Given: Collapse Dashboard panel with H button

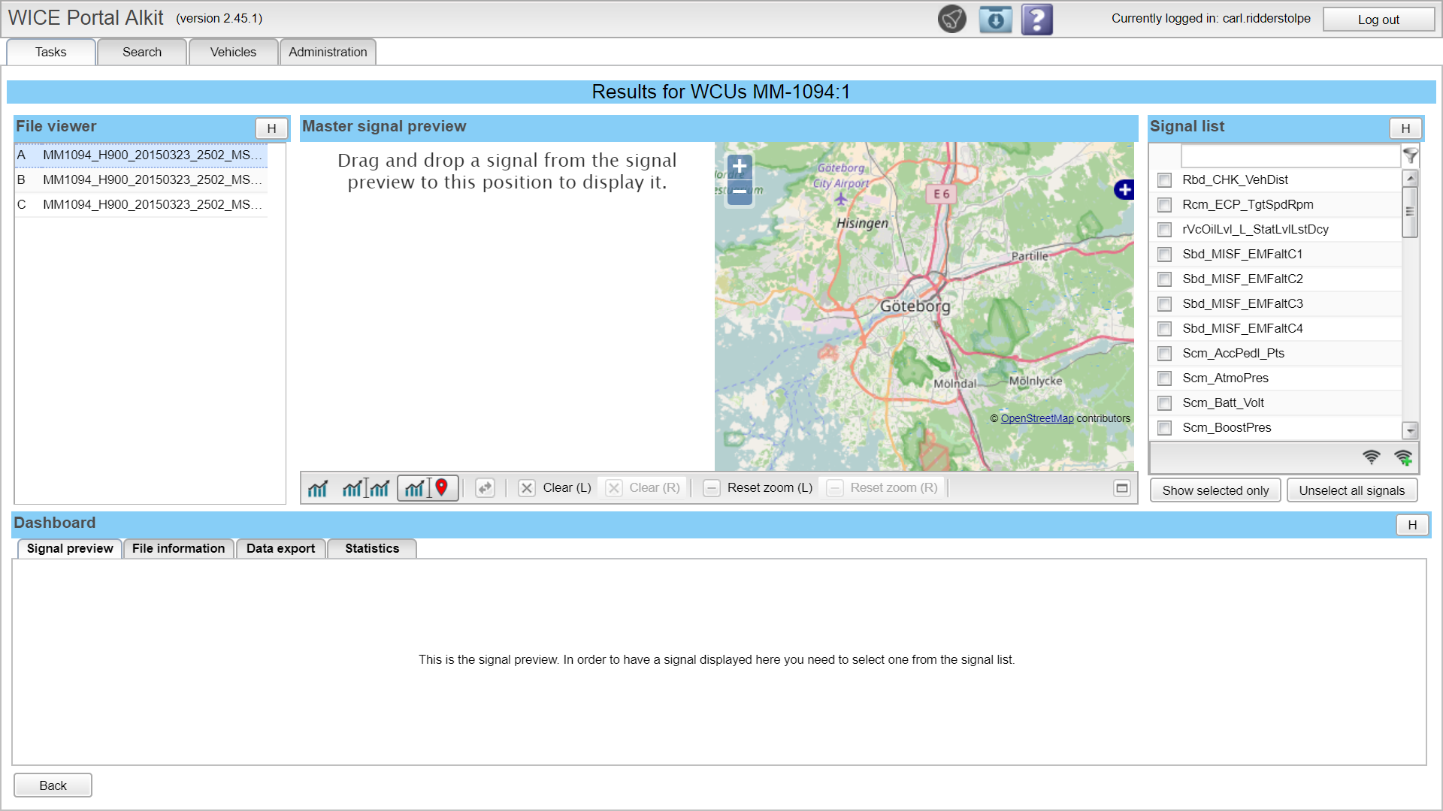Looking at the screenshot, I should [x=1411, y=525].
